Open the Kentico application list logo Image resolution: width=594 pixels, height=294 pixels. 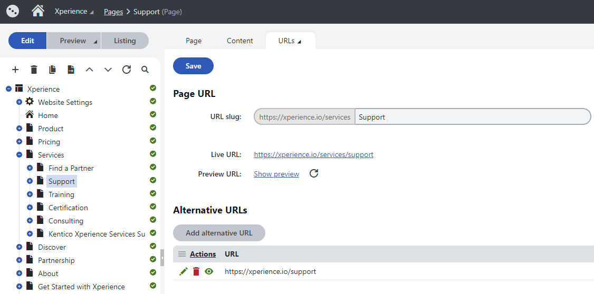coord(13,12)
